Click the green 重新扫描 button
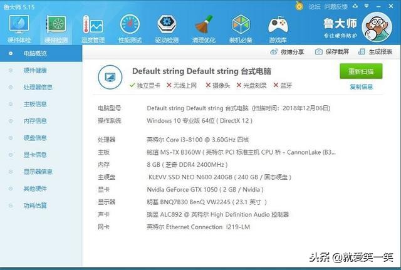401x270 pixels. coord(361,71)
